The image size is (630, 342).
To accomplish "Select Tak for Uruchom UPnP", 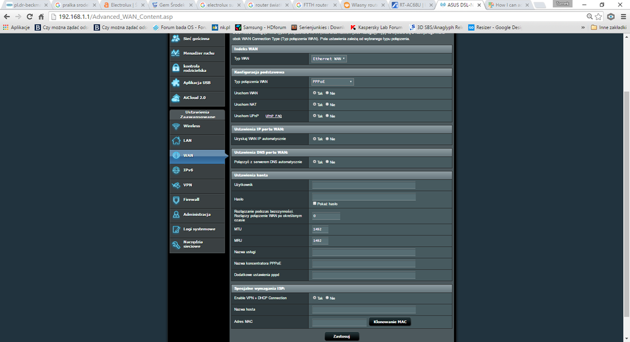I will pos(315,116).
